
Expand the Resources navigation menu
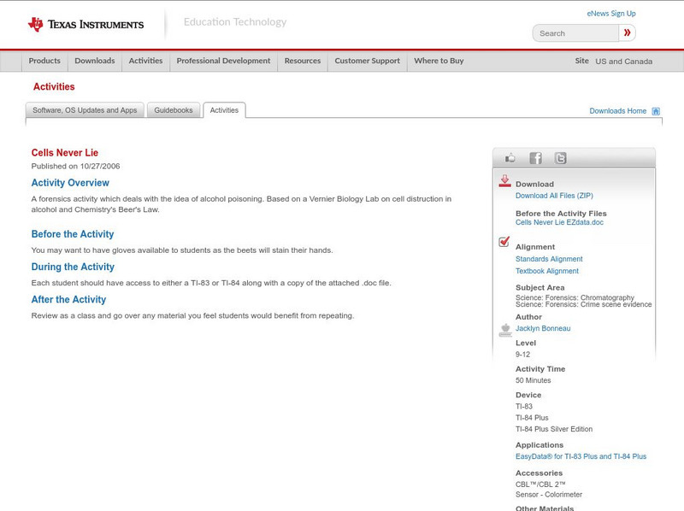pos(303,62)
